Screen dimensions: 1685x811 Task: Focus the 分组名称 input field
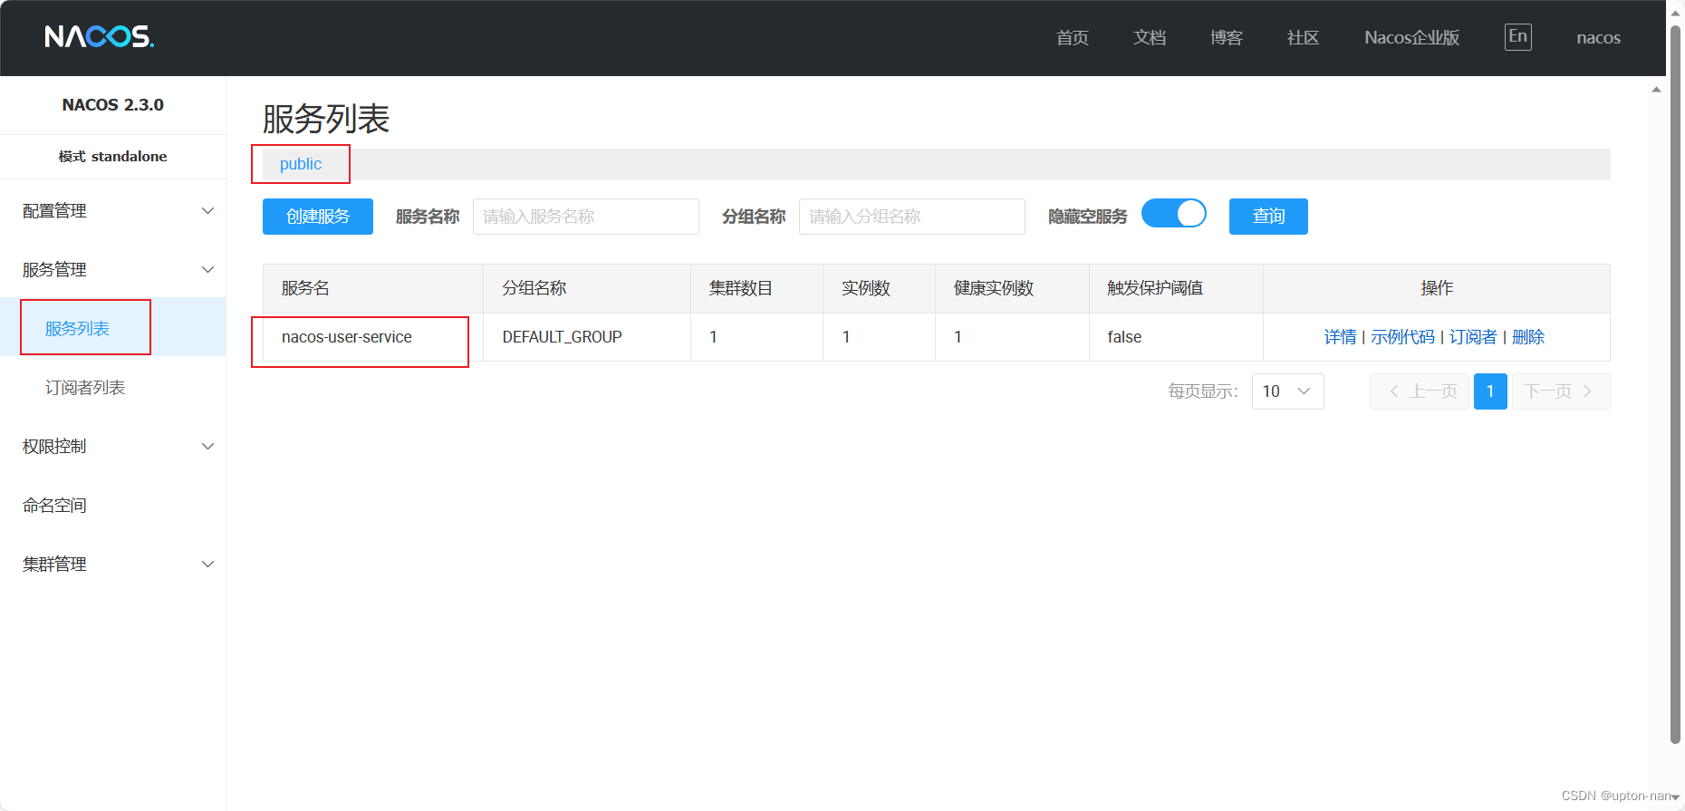click(x=912, y=217)
